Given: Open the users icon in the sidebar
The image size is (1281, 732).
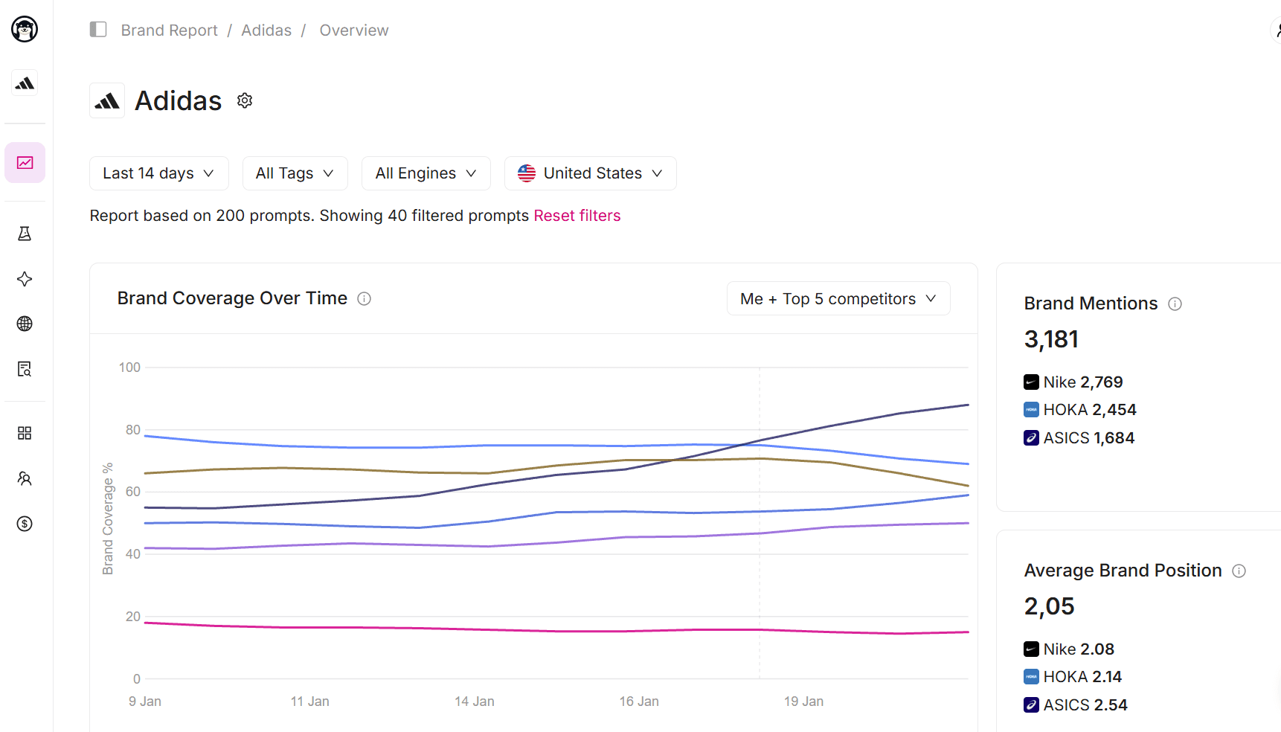Looking at the screenshot, I should pyautogui.click(x=25, y=478).
